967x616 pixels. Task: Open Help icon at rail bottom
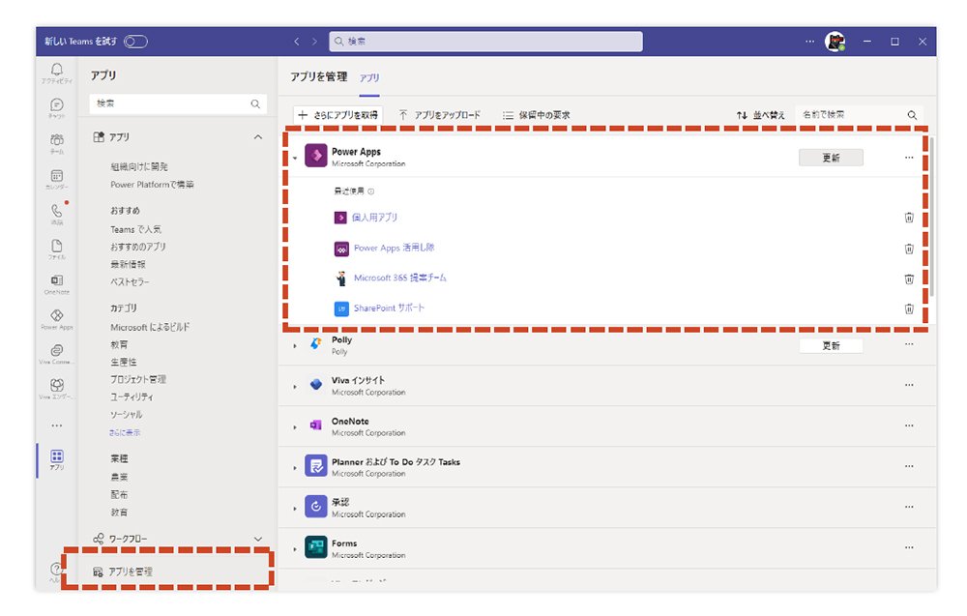55,570
